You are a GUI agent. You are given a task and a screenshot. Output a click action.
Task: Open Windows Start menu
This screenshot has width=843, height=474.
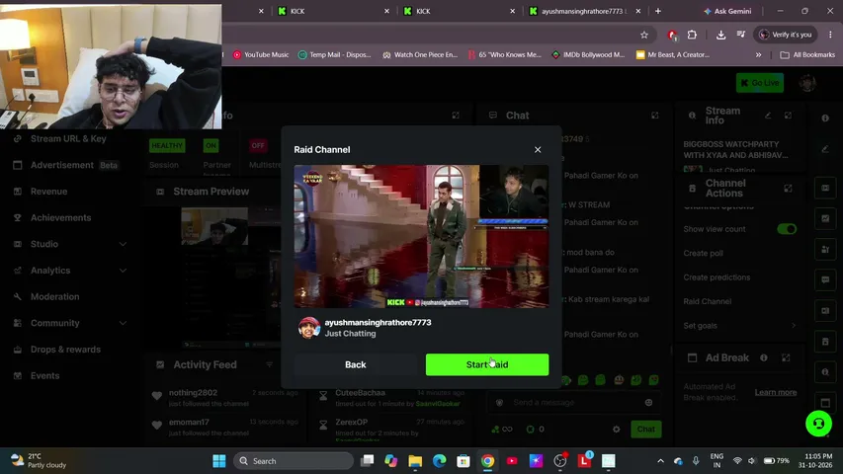coord(219,461)
